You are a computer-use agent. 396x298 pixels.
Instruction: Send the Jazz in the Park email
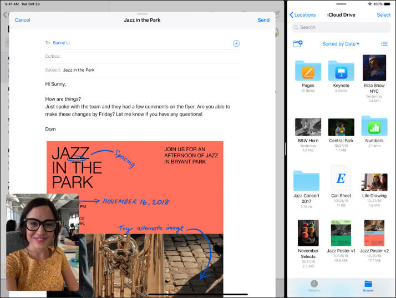point(263,20)
